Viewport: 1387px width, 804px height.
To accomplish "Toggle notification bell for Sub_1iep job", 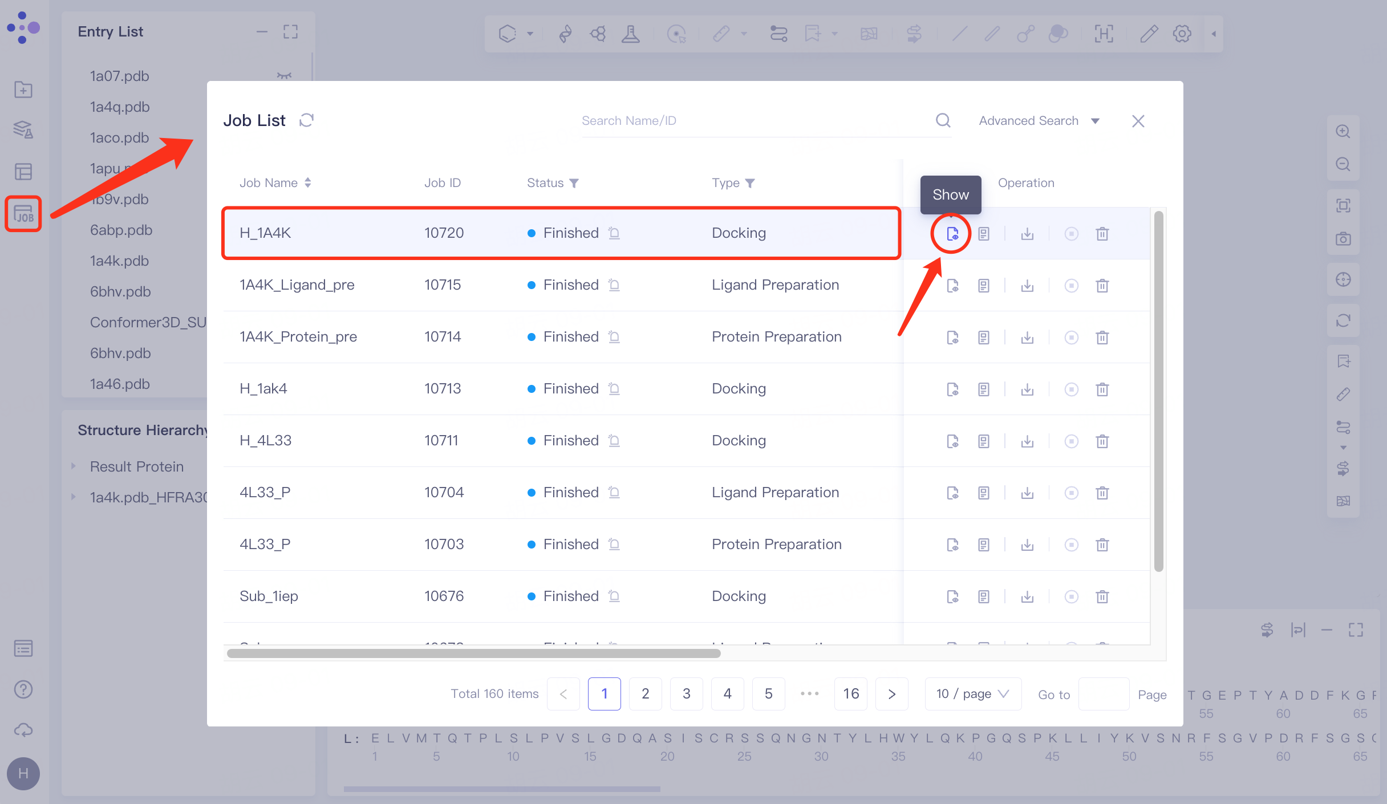I will (614, 596).
